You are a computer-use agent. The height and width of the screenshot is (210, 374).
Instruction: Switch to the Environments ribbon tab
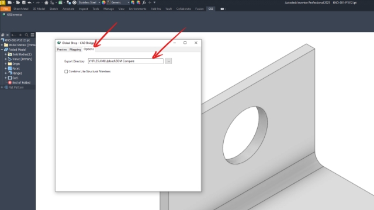pos(137,9)
